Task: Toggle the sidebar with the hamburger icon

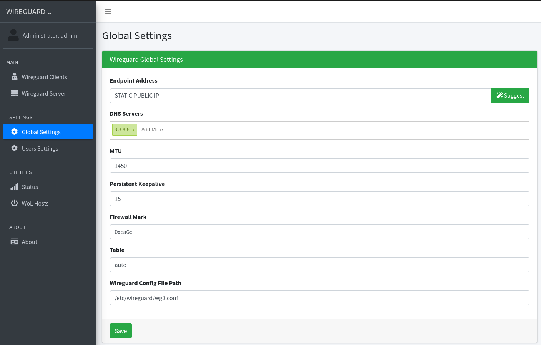Action: [108, 12]
